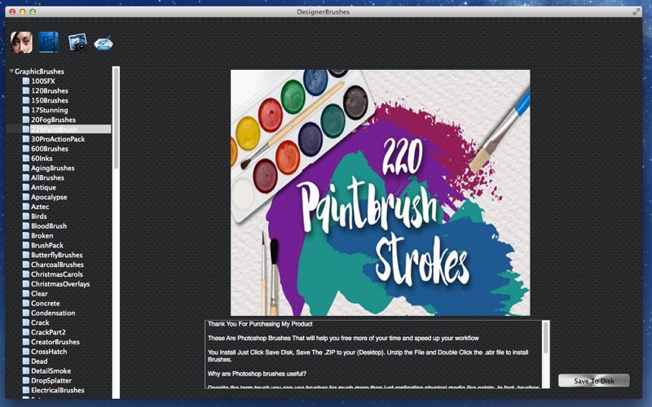Click folder icon beside Apocalypse
Viewport: 652px width, 407px height.
(x=26, y=197)
